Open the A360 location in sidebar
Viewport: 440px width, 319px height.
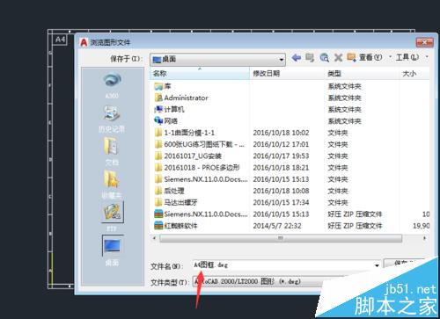(x=112, y=85)
